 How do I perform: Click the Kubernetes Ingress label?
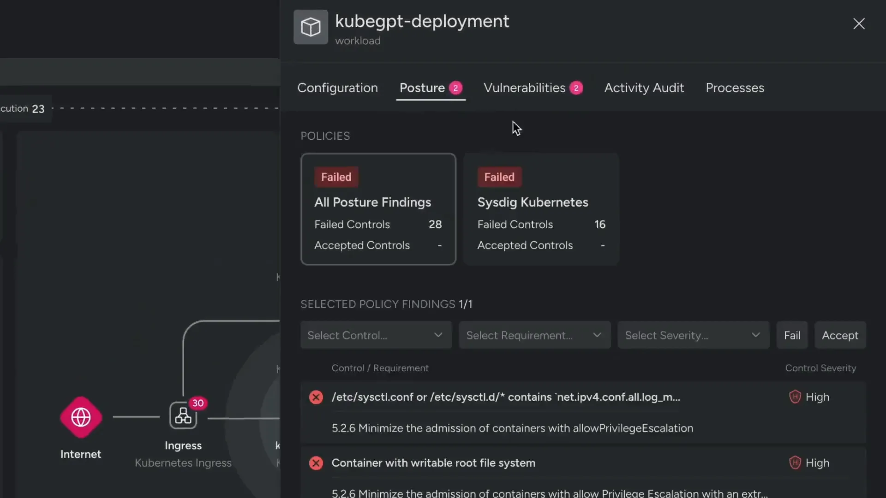pyautogui.click(x=183, y=463)
